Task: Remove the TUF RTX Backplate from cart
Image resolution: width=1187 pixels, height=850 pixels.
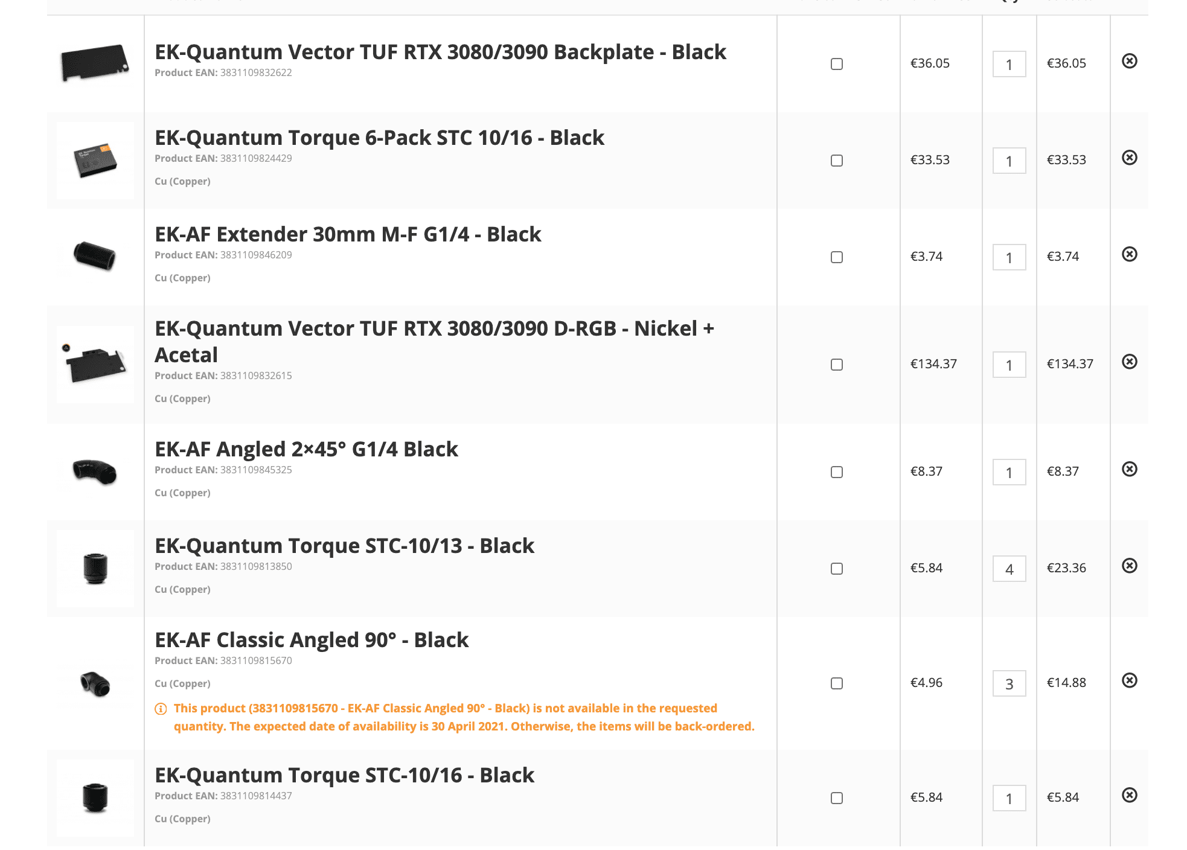Action: (1129, 61)
